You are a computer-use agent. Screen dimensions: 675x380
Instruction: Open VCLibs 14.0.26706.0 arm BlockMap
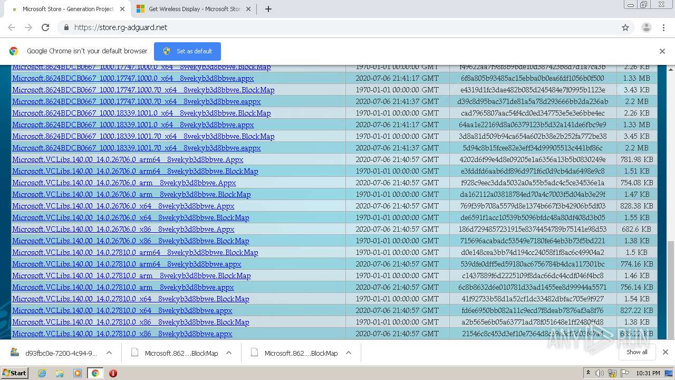[131, 195]
